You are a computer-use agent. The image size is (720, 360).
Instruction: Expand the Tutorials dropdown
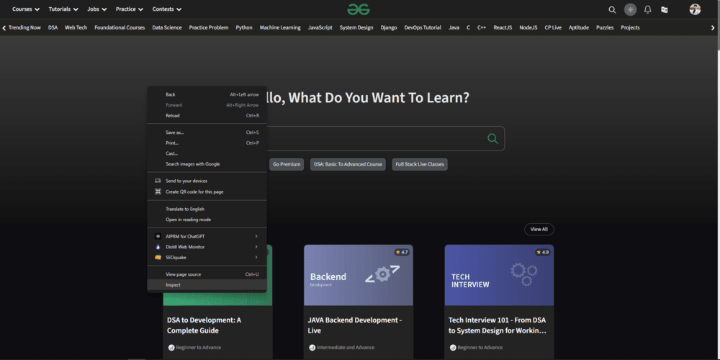[x=63, y=9]
